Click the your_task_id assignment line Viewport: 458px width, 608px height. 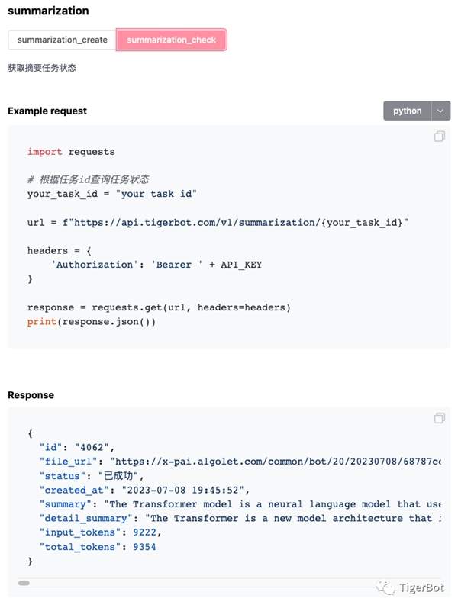click(x=112, y=194)
